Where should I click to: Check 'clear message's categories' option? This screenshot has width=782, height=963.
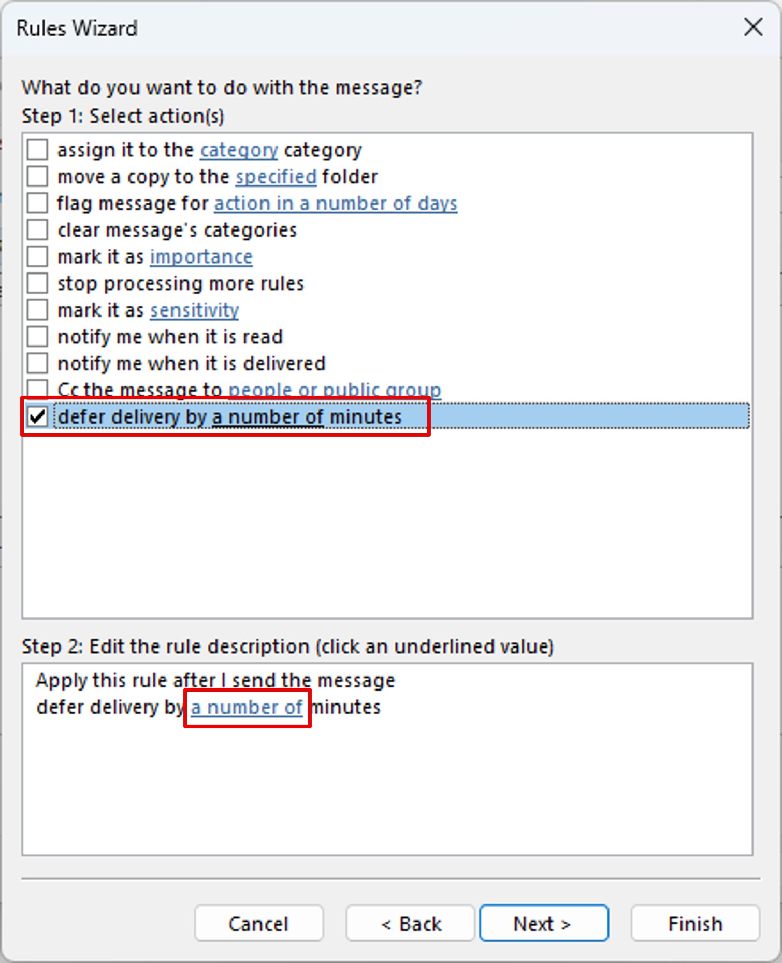pos(38,230)
